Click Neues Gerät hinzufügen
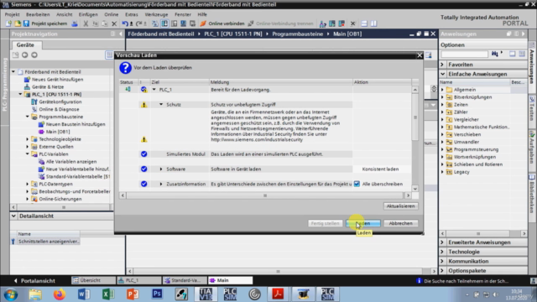Viewport: 537px width, 302px height. click(57, 80)
